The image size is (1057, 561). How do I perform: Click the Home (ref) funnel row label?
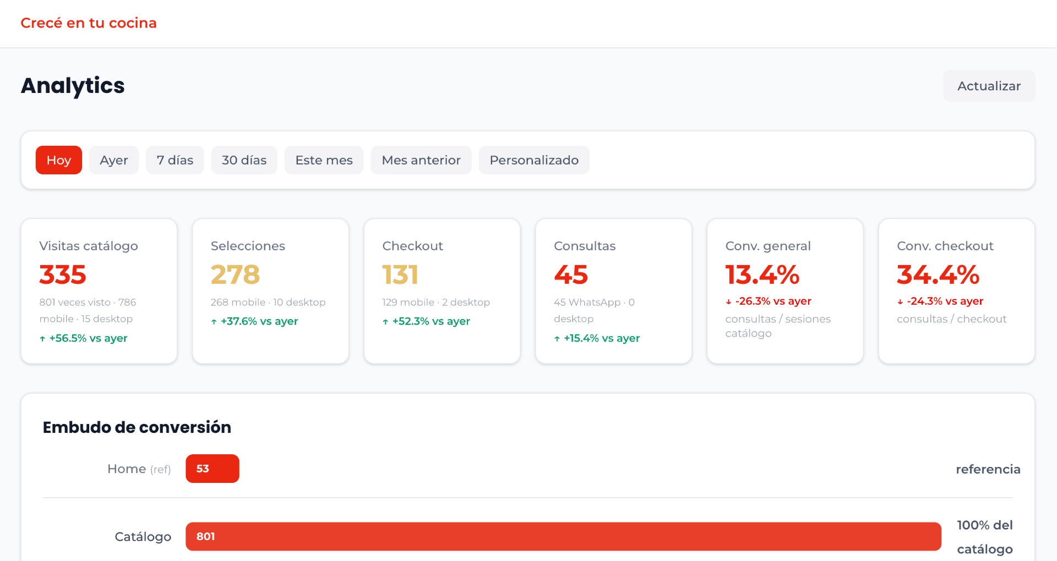pos(139,469)
